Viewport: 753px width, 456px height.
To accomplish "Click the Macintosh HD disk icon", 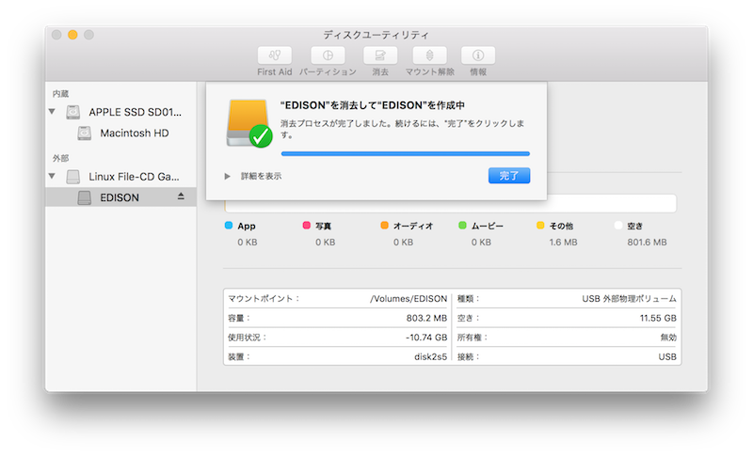I will pyautogui.click(x=86, y=134).
